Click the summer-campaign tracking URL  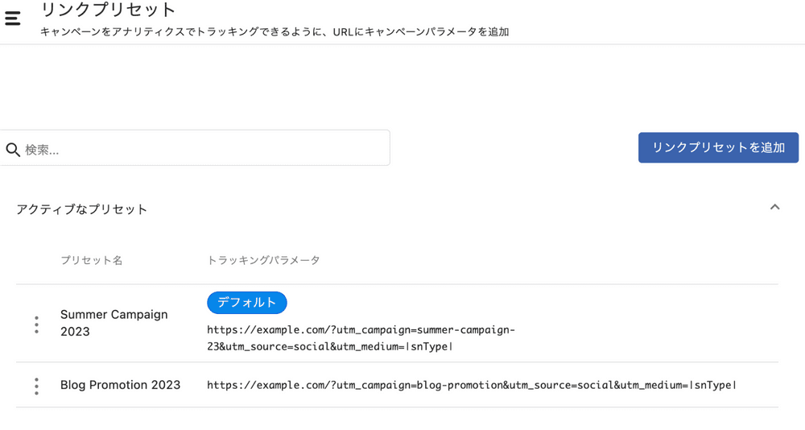click(x=361, y=338)
